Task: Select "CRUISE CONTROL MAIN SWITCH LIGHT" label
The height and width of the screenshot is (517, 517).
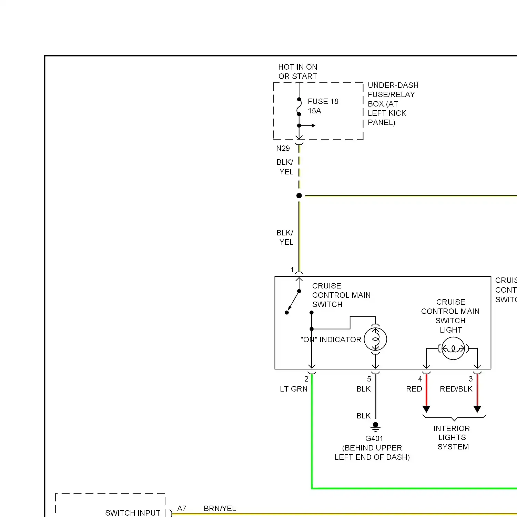Action: point(450,316)
